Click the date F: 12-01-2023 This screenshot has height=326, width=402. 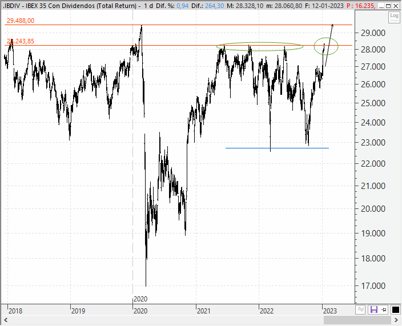(324, 5)
